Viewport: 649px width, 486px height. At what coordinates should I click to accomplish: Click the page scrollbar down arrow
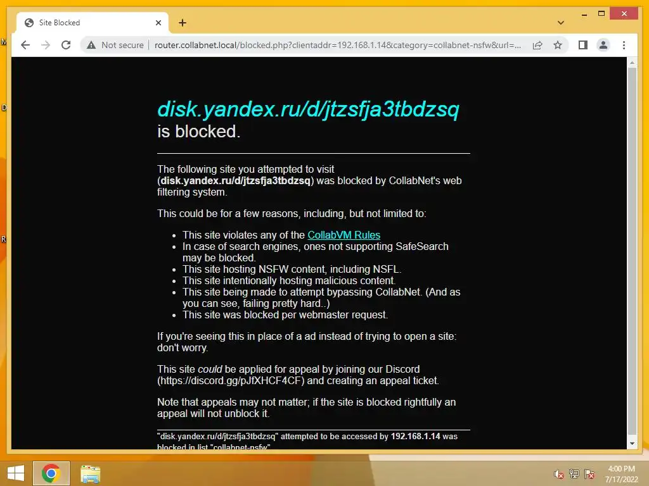(632, 444)
